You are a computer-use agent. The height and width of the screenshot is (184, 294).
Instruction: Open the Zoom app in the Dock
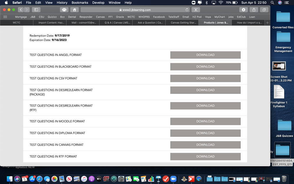(173, 179)
